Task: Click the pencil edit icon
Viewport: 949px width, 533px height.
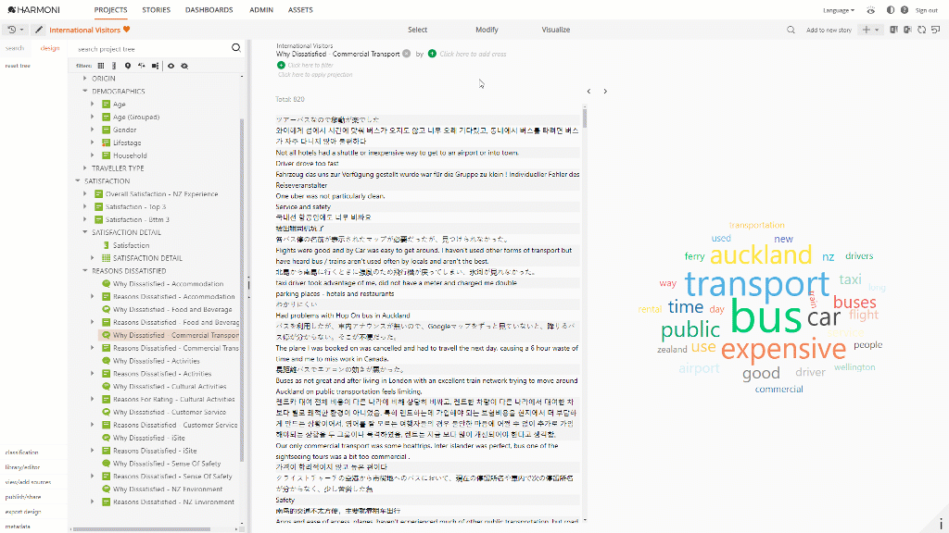Action: (x=39, y=30)
